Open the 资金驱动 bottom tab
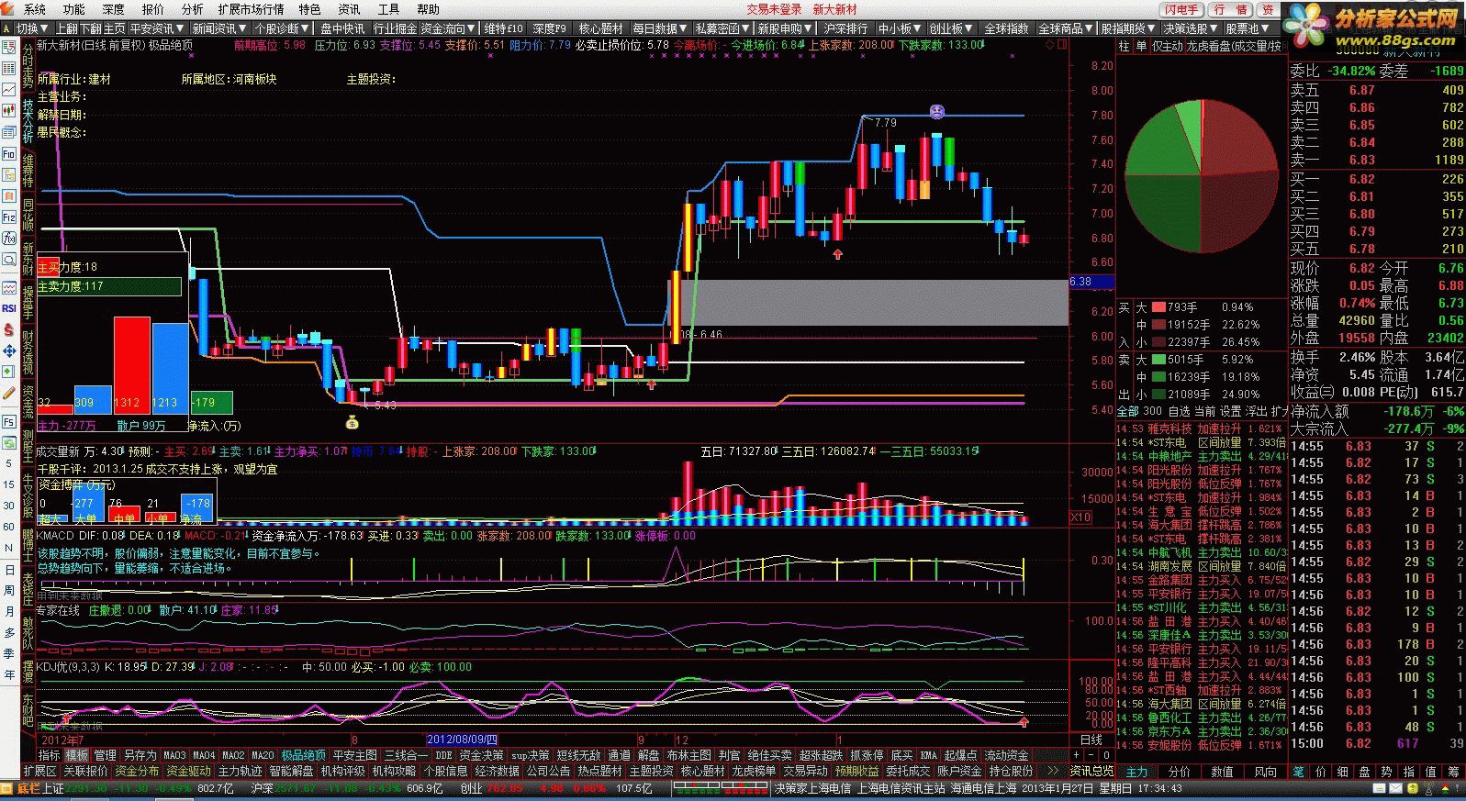This screenshot has width=1466, height=801. pyautogui.click(x=189, y=771)
